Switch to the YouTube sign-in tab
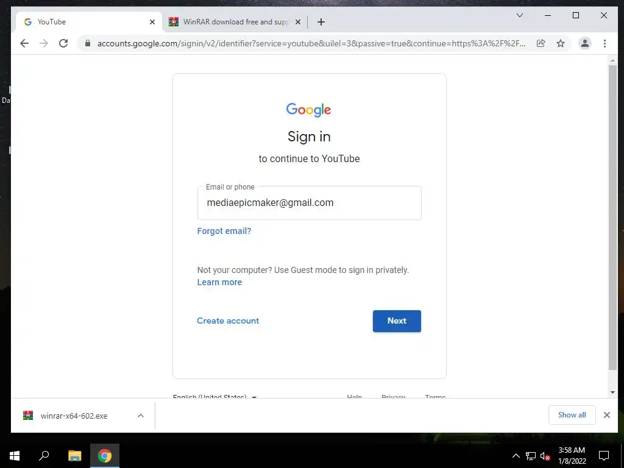Screen dimensions: 624x468 [89, 22]
